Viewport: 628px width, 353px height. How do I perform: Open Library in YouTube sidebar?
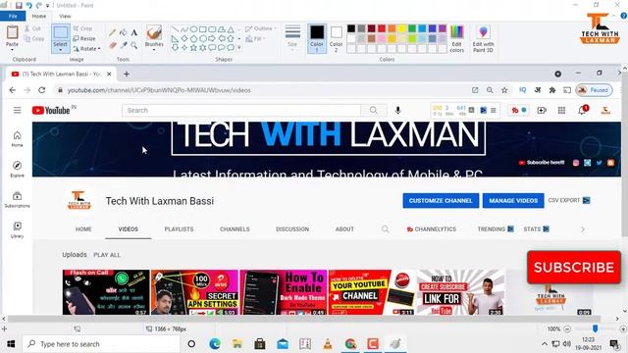pos(18,229)
